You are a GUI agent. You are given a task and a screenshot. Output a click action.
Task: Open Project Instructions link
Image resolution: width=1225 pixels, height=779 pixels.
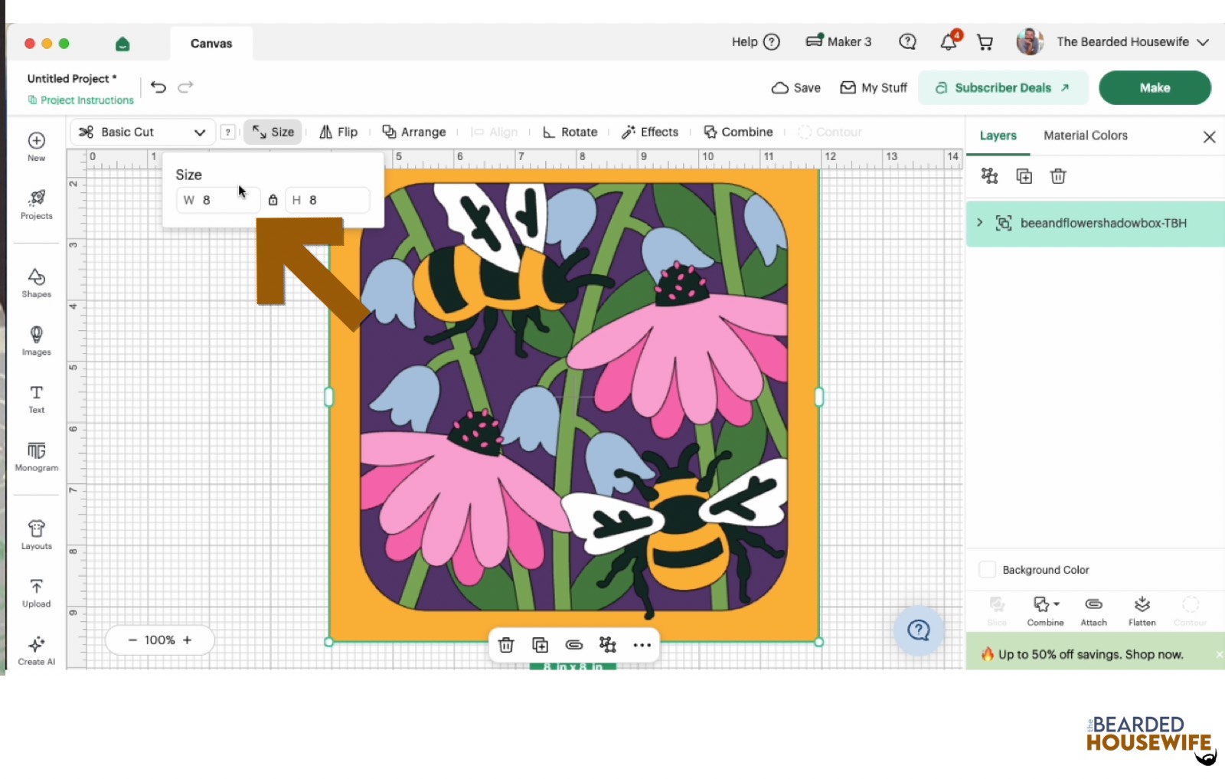coord(81,100)
